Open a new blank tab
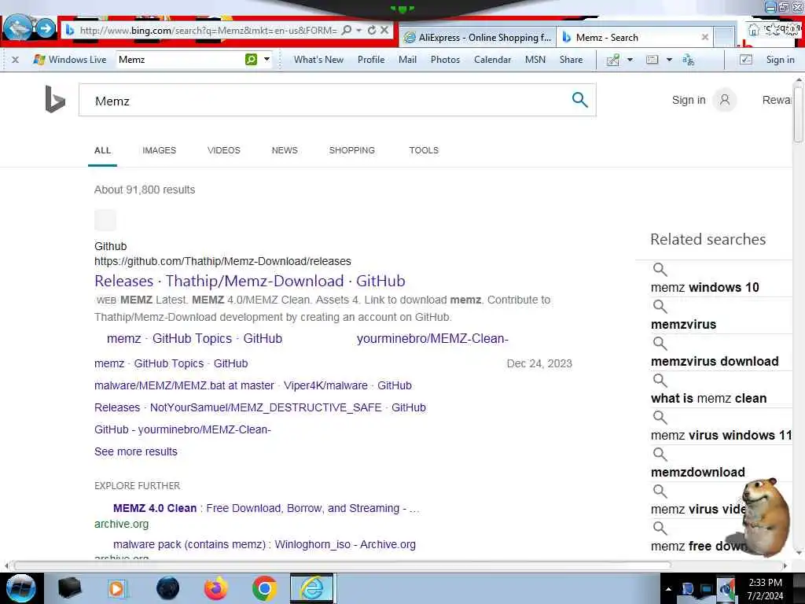The image size is (805, 604). click(x=724, y=37)
